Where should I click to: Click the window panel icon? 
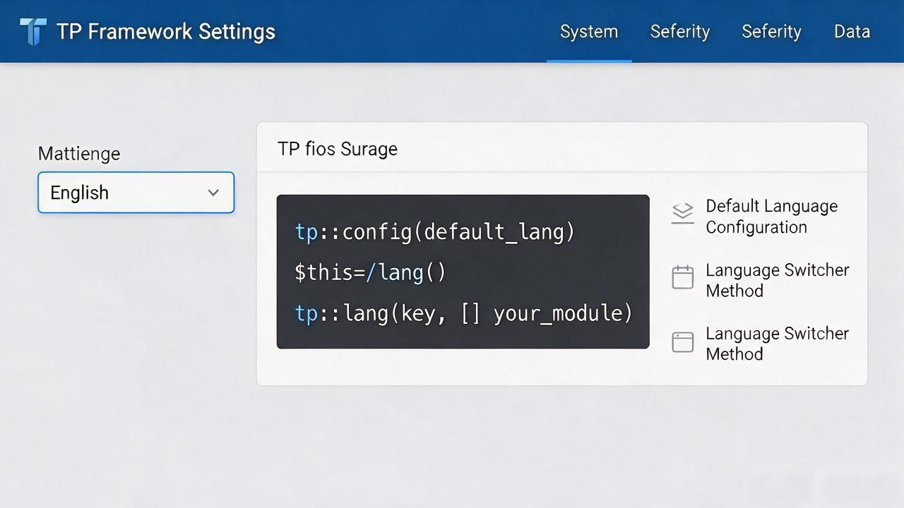tap(682, 341)
